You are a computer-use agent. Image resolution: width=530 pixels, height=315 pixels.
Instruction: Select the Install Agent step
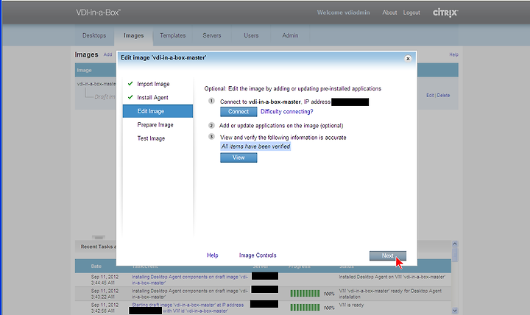[x=152, y=97]
